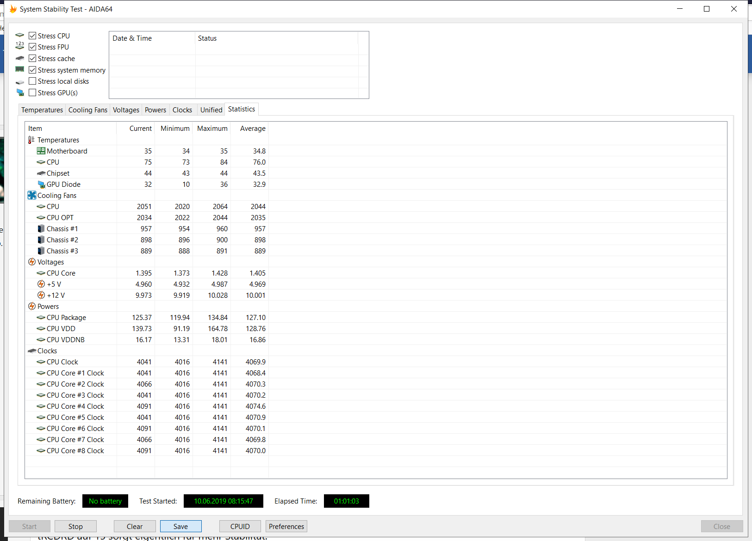Click the lightning icon beside Powers
The width and height of the screenshot is (752, 541).
pyautogui.click(x=31, y=306)
